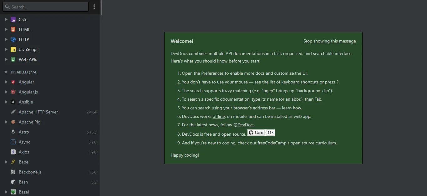Click the CSS documentation icon
Screen dimensions: 427x196
click(x=13, y=19)
